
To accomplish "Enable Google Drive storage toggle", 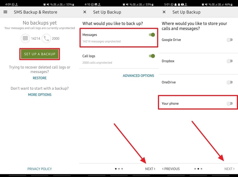I will pyautogui.click(x=229, y=40).
